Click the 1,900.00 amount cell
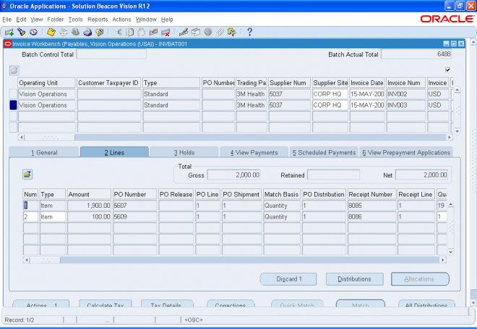This screenshot has height=329, width=477. [x=89, y=206]
